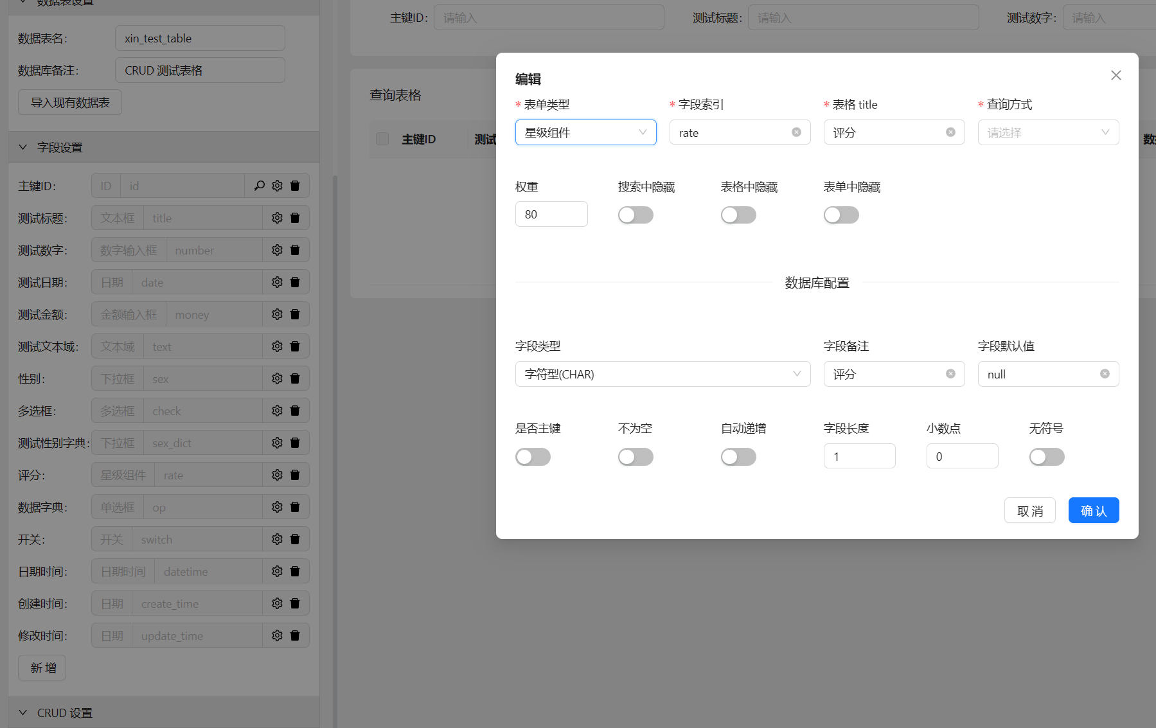Collapse the 字段设置 section
Screen dimensions: 1156x728
(x=164, y=147)
